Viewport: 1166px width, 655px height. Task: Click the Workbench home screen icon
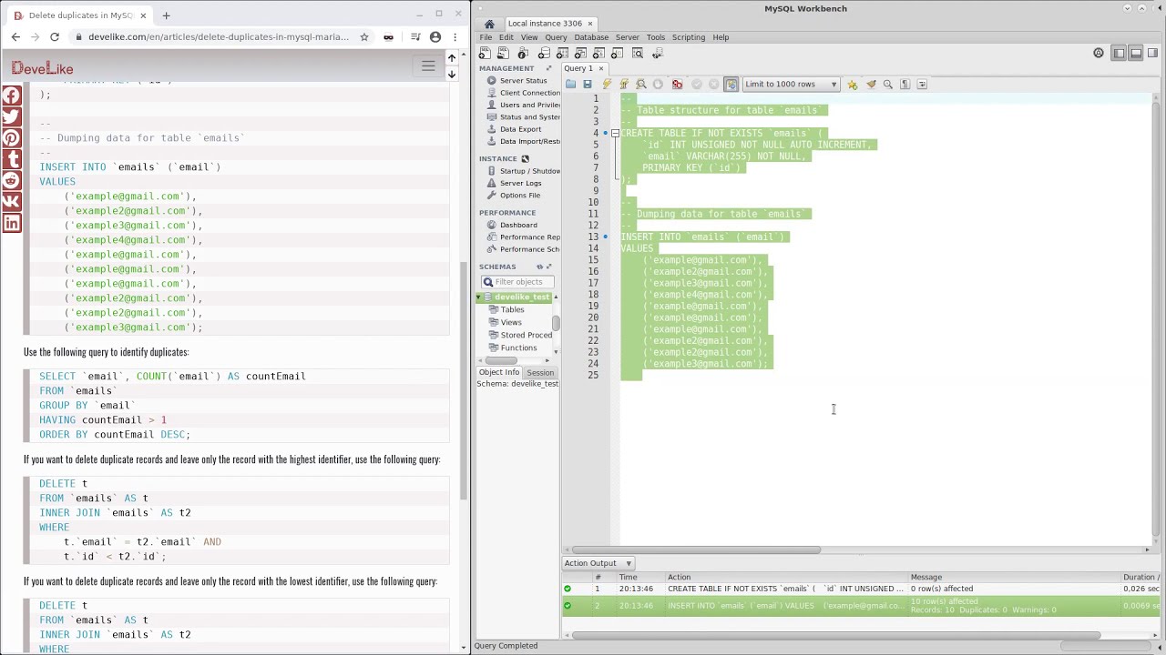(x=489, y=24)
